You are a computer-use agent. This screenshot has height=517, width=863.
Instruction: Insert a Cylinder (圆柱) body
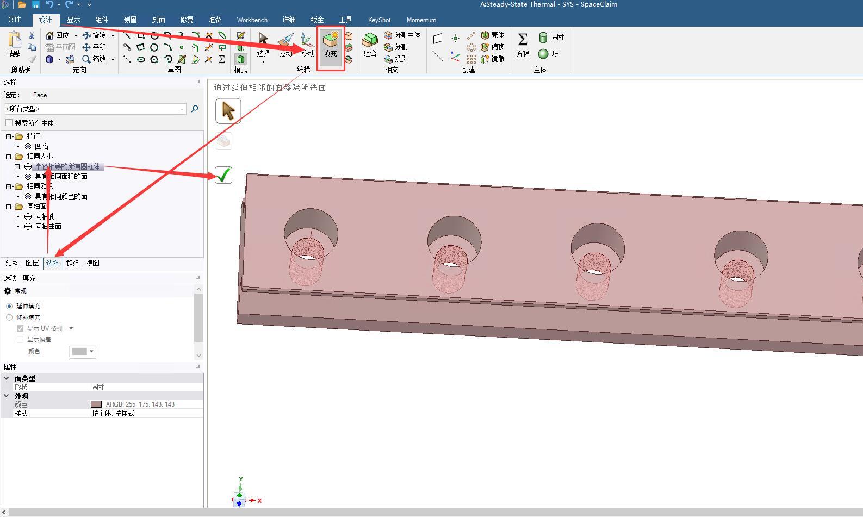click(x=551, y=37)
